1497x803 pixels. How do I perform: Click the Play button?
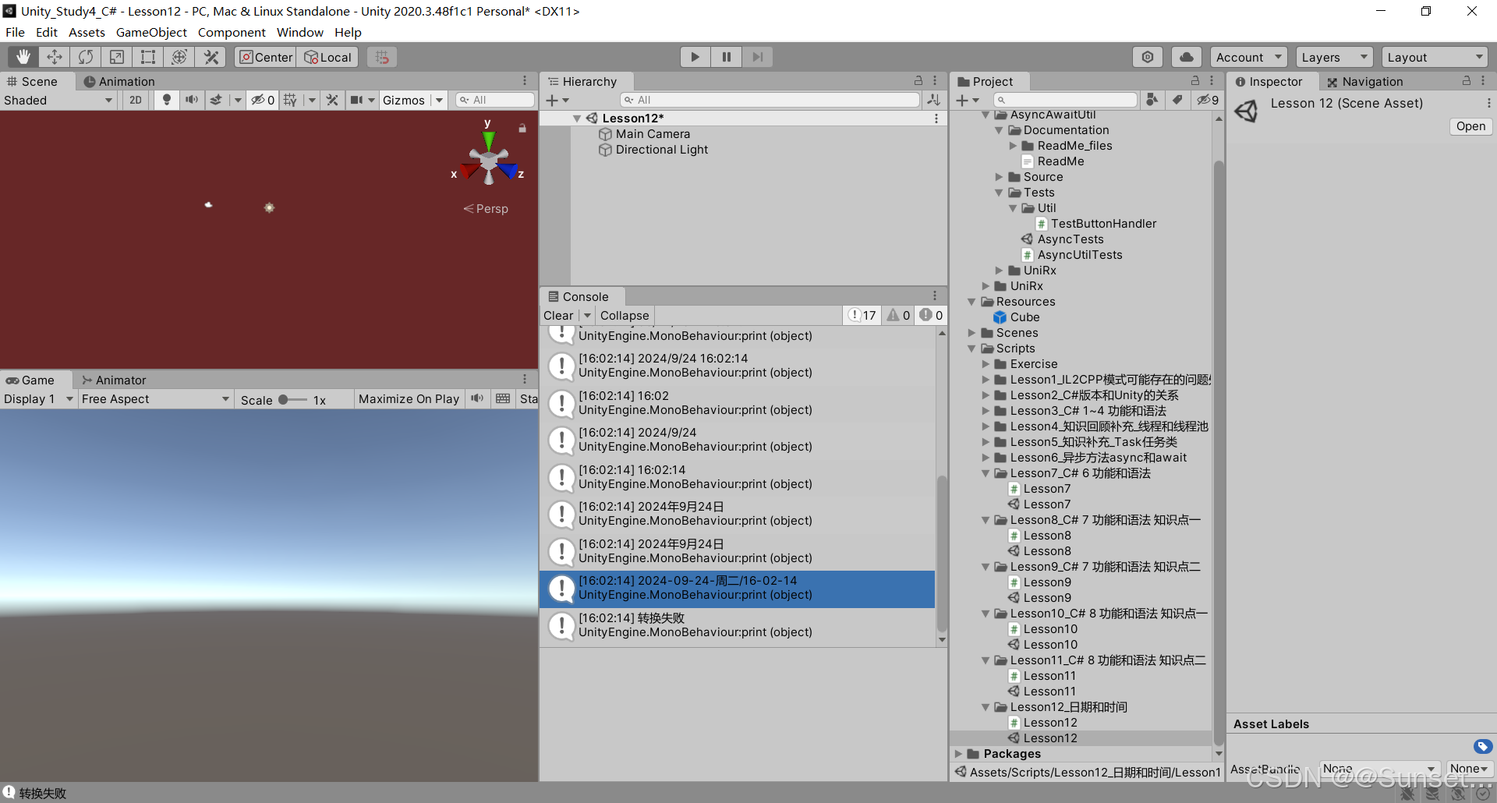695,57
